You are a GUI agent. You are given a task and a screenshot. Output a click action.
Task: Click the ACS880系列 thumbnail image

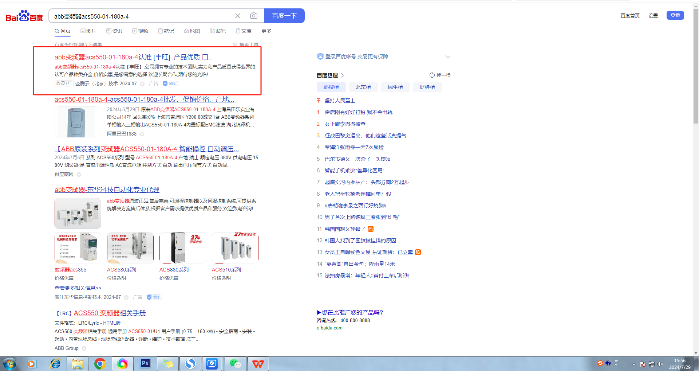pos(183,248)
